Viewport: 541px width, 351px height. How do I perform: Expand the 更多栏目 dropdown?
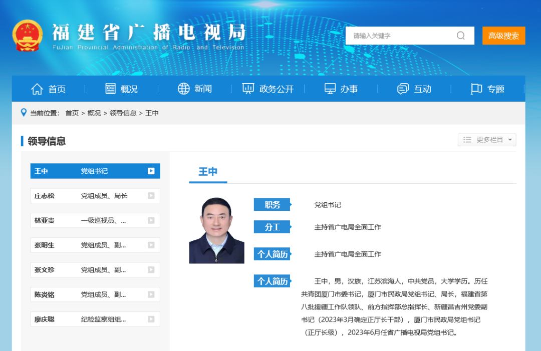coord(486,140)
